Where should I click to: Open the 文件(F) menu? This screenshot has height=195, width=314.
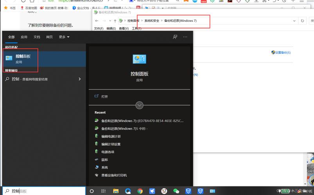[99, 28]
